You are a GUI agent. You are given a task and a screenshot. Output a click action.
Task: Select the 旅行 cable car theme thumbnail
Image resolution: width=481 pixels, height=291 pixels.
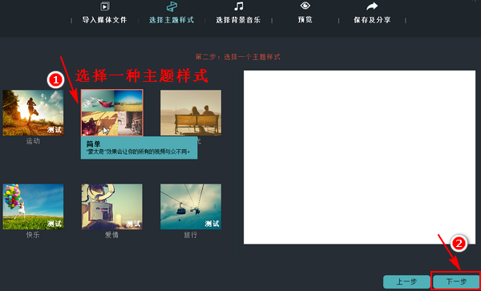point(191,206)
